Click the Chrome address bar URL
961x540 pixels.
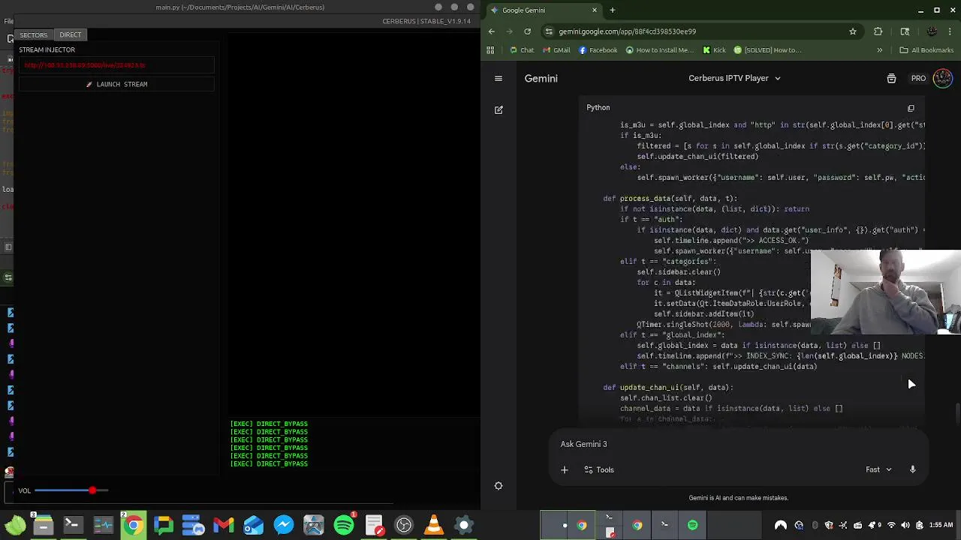point(627,31)
